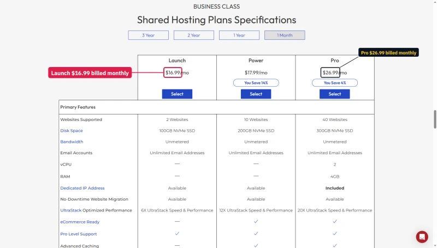437x248 pixels.
Task: Switch to the 2 Year billing tab
Action: point(194,35)
